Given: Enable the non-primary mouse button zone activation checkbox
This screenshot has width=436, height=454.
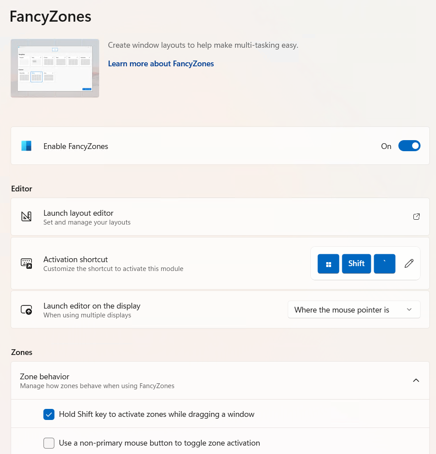Looking at the screenshot, I should click(49, 443).
